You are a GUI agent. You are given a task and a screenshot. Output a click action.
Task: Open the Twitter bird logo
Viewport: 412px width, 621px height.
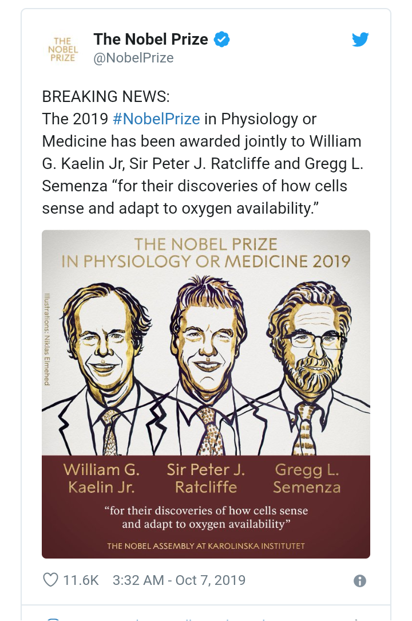[360, 40]
